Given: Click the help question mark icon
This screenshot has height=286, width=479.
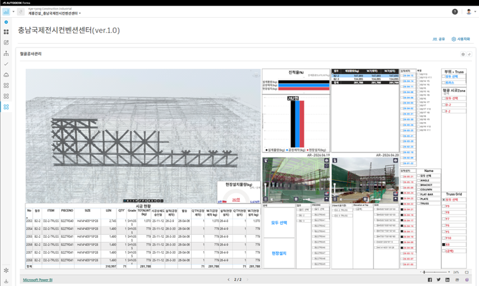Looking at the screenshot, I should point(454,11).
